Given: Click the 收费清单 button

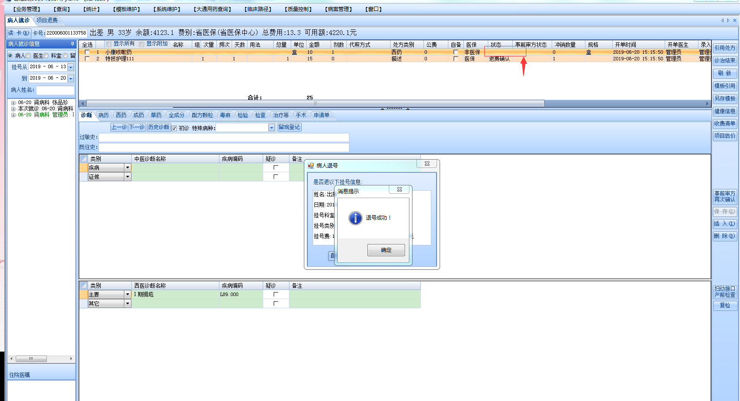Looking at the screenshot, I should click(x=725, y=124).
